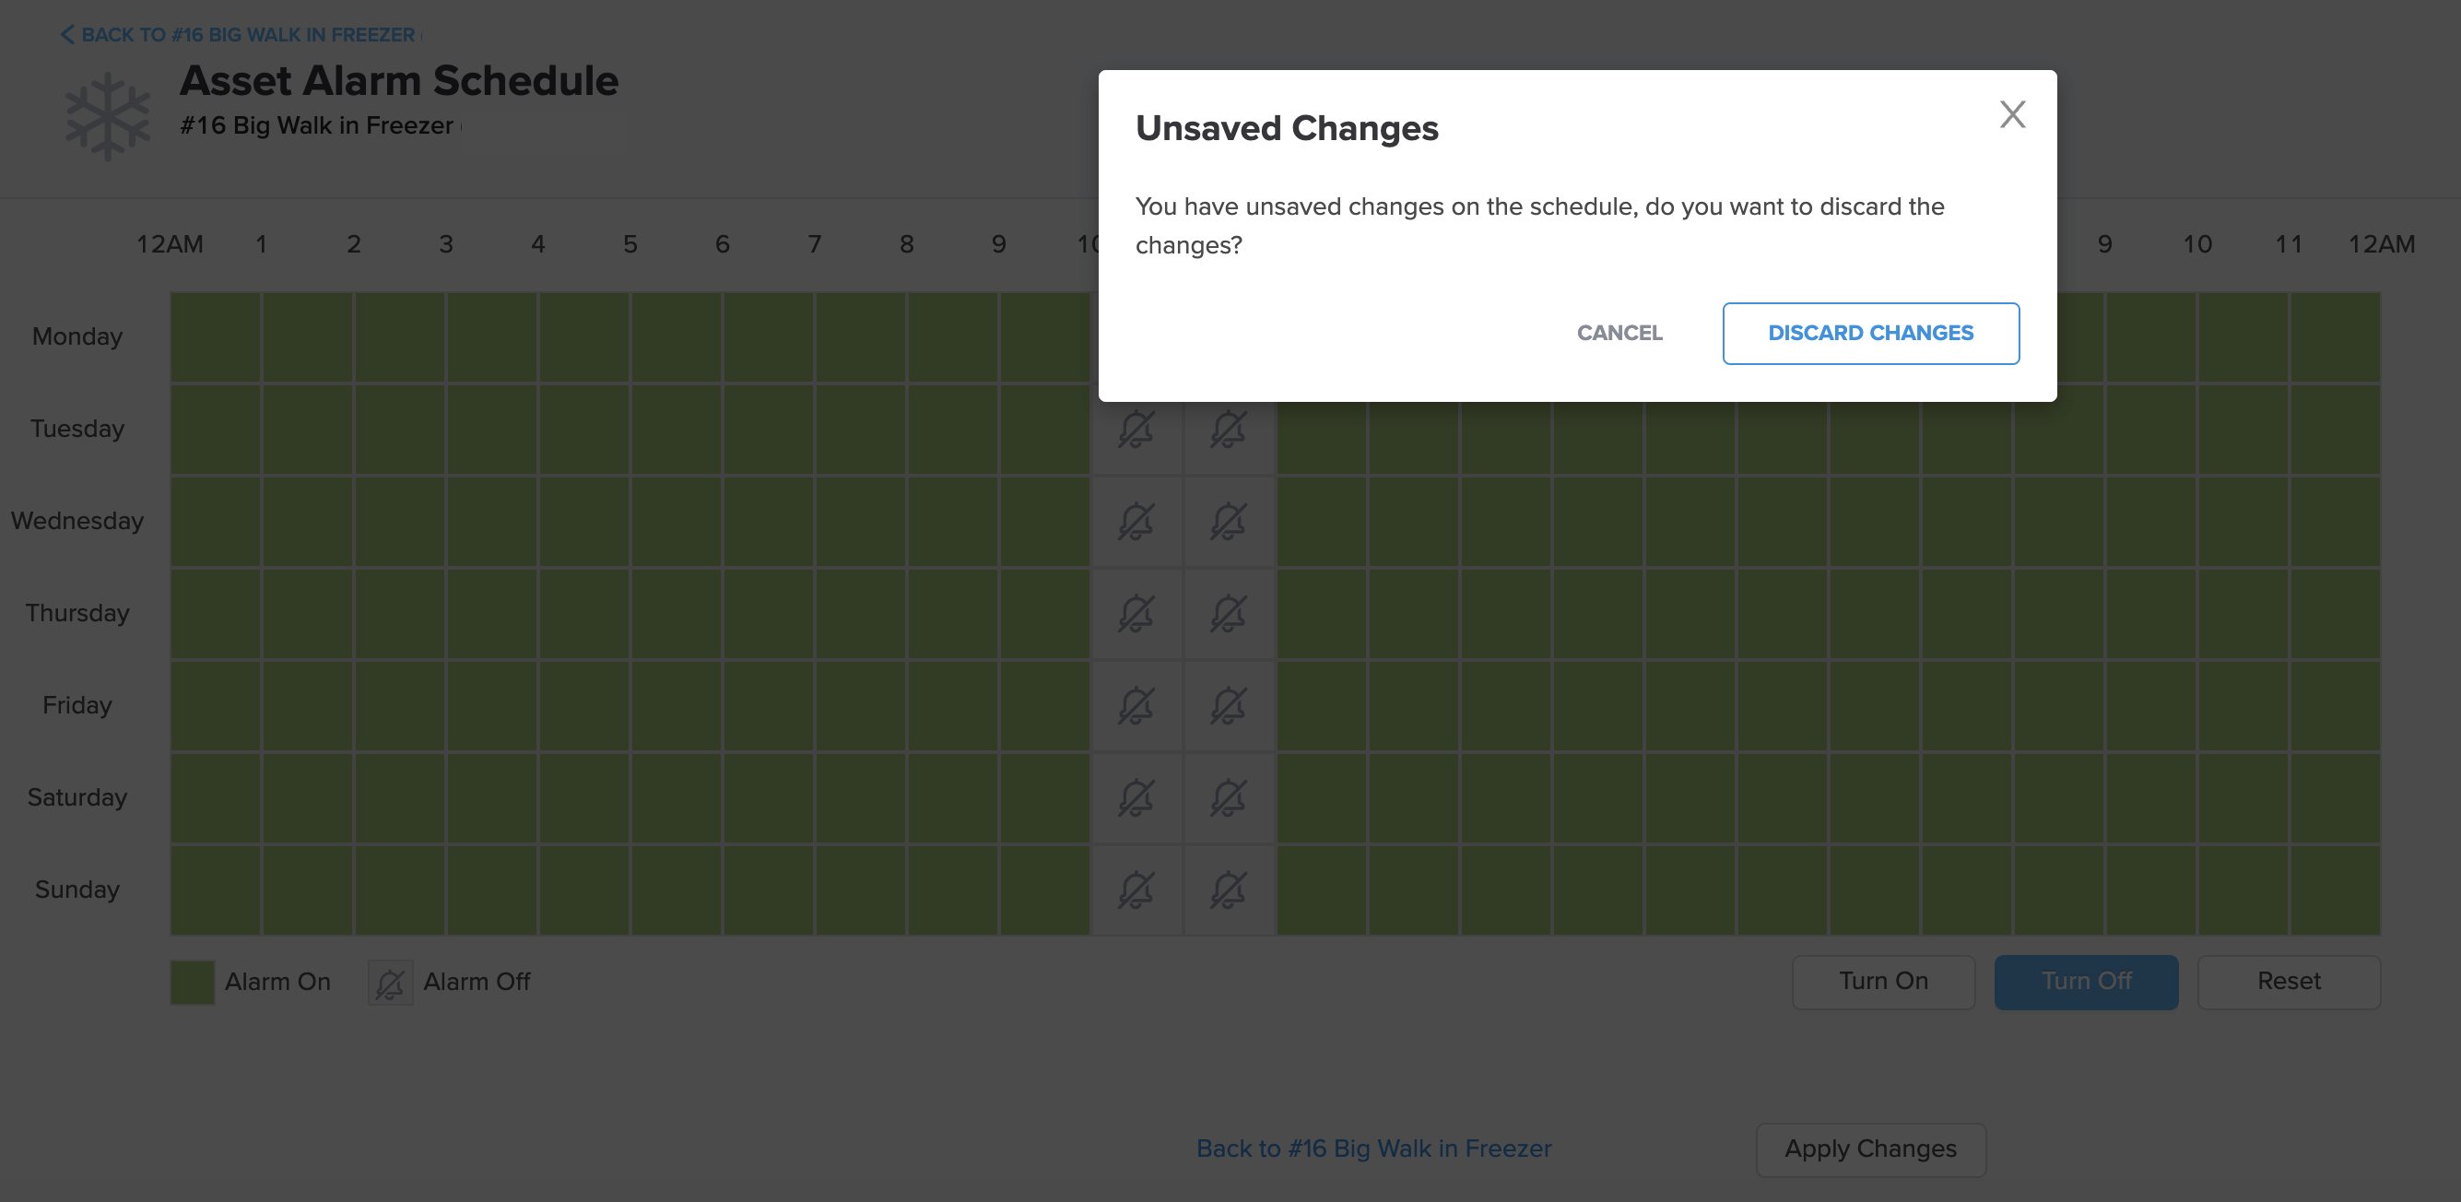
Task: Click the Alarm Off legend label
Action: 477,982
